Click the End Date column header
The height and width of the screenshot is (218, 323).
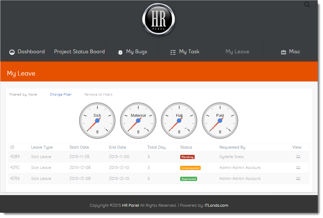point(117,147)
